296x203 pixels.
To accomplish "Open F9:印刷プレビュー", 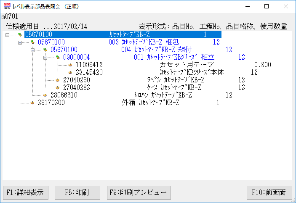I will pos(139,192).
